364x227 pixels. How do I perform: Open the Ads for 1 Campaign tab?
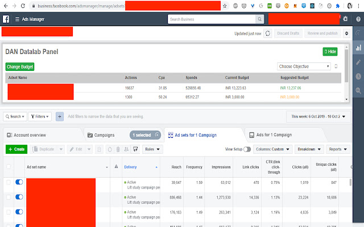pos(271,135)
